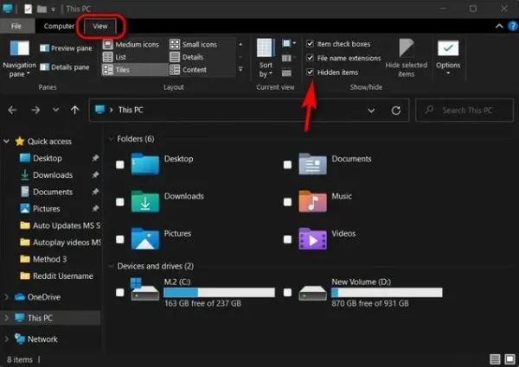Open the Options ribbon icon
Screen dimensions: 519x367
click(448, 48)
